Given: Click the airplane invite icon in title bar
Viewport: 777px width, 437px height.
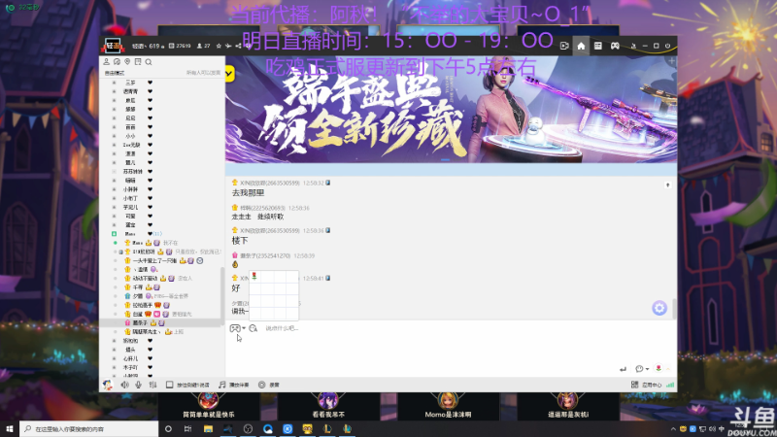Looking at the screenshot, I should point(228,46).
